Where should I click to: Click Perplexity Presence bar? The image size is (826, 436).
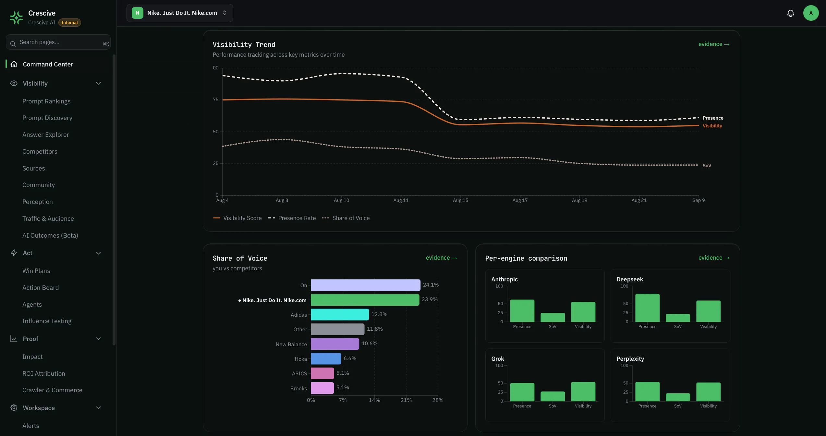tap(647, 392)
